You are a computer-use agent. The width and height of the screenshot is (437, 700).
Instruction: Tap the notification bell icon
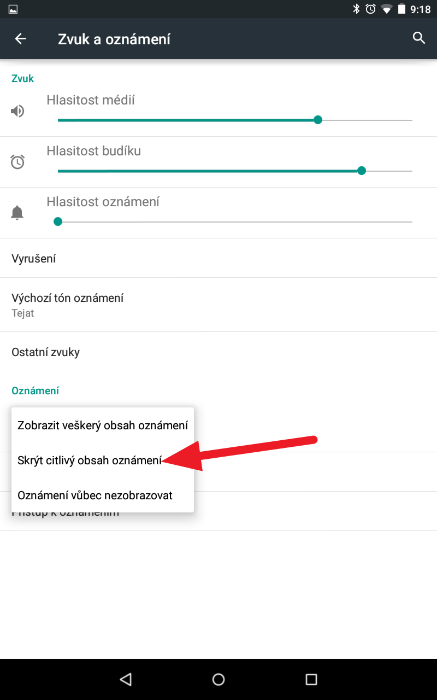pos(17,213)
